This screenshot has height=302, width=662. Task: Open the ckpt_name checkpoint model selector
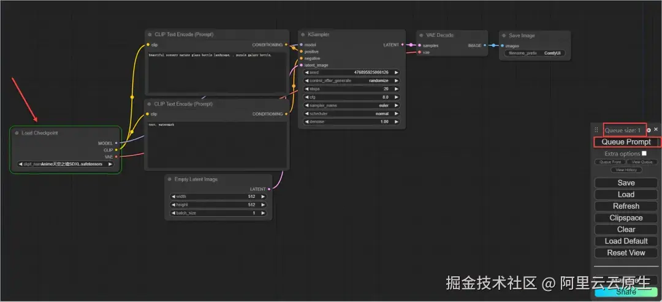(x=66, y=164)
